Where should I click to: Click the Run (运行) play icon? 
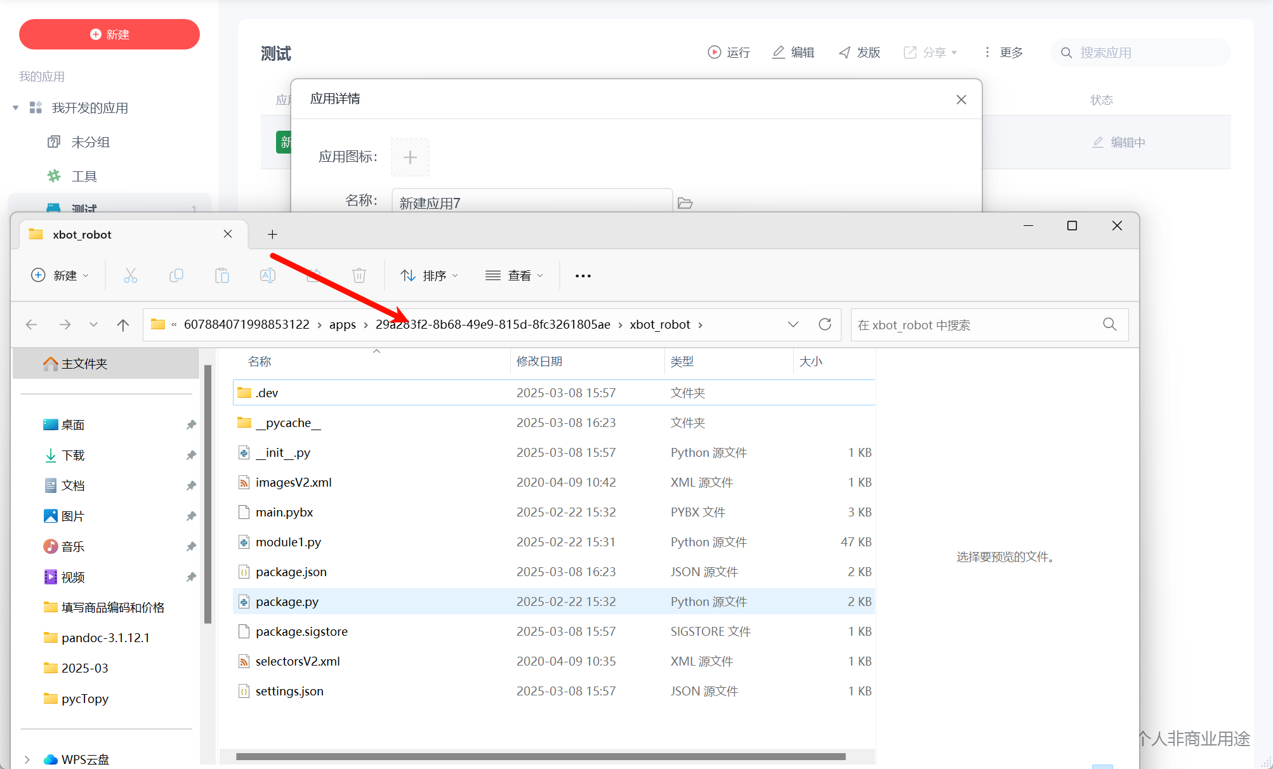tap(715, 52)
